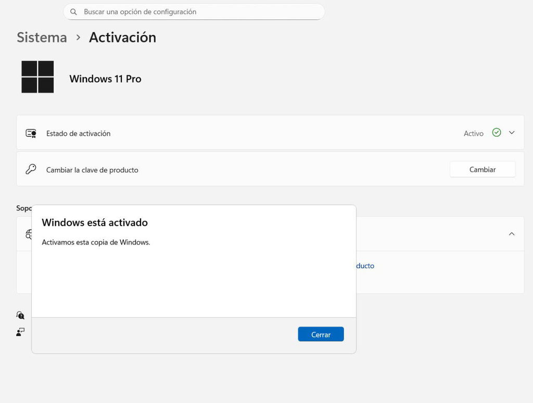Click the activation status certificate icon
Viewport: 533px width, 403px height.
point(31,133)
